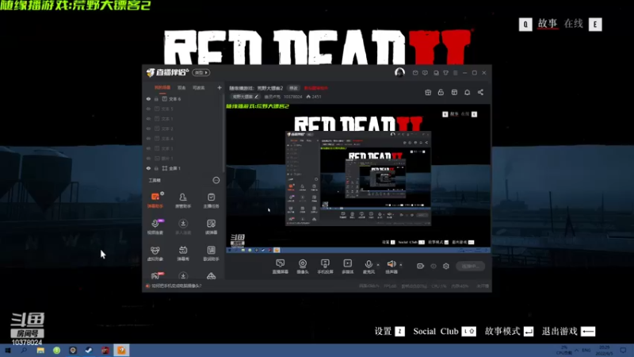Toggle lock on 全屏 1 layer
This screenshot has width=634, height=357.
click(x=156, y=168)
